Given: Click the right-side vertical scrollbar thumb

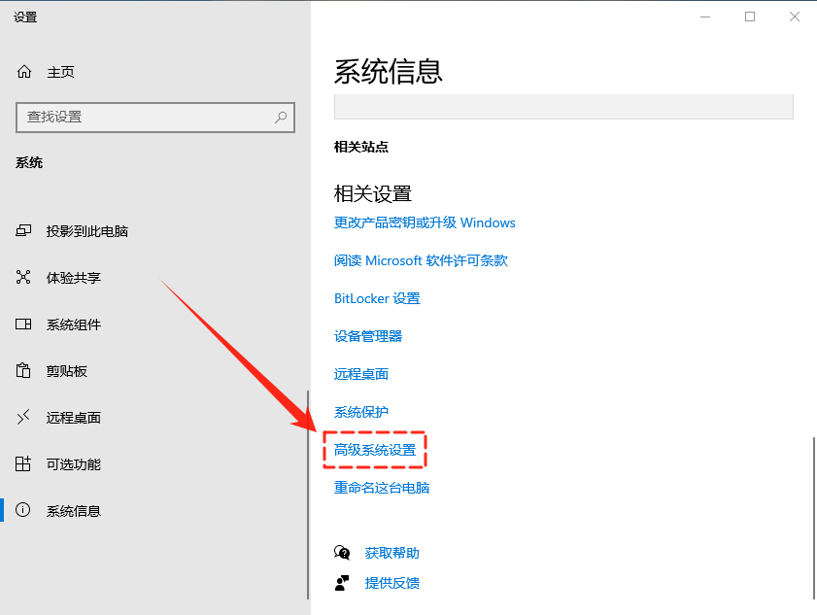Looking at the screenshot, I should (812, 515).
